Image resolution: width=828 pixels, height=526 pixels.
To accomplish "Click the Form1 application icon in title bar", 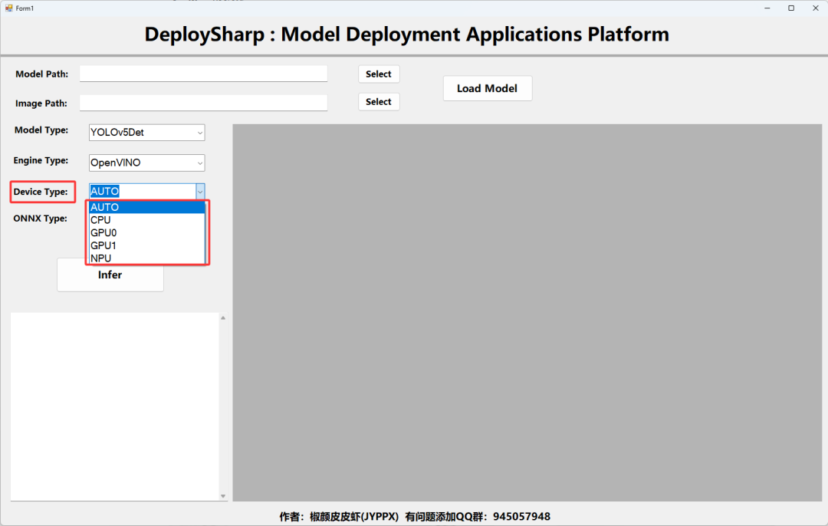I will point(8,8).
